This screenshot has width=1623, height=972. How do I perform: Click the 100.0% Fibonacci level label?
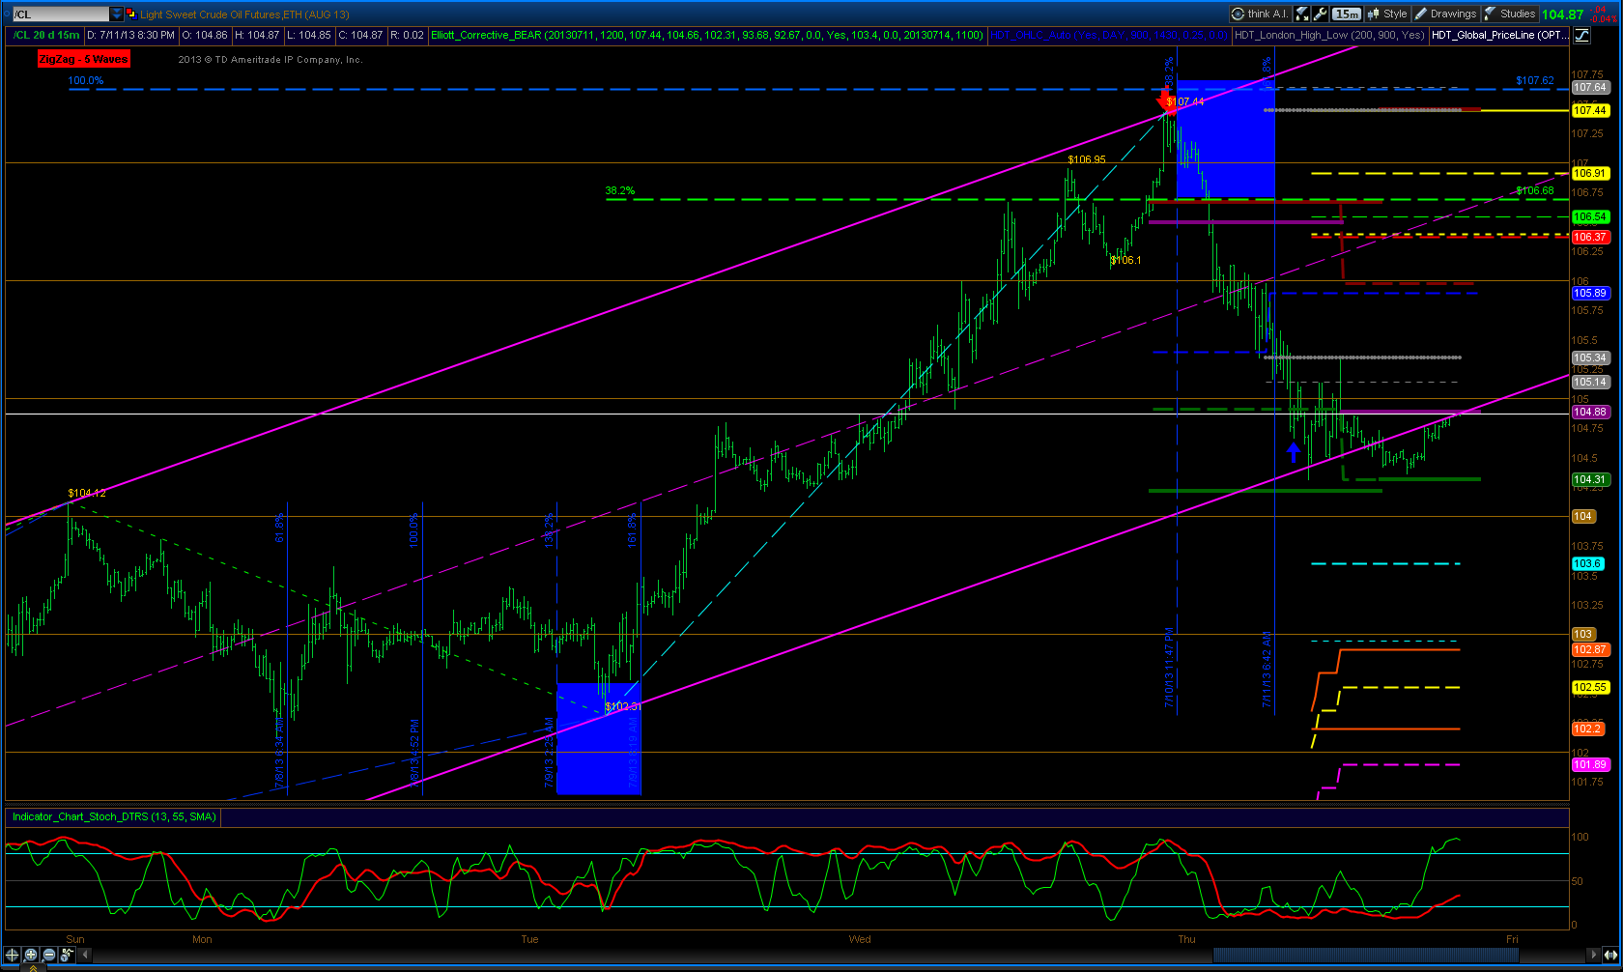click(x=86, y=80)
